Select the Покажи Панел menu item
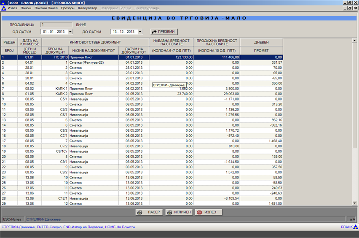 click(x=46, y=8)
